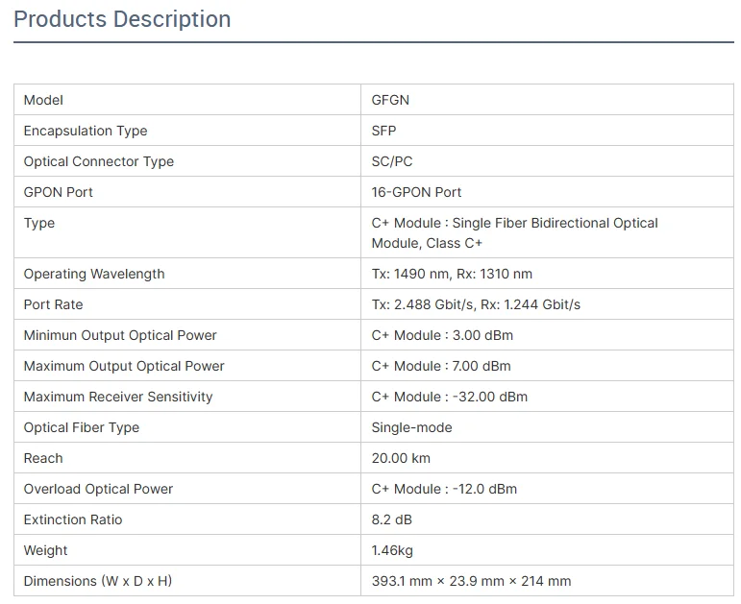Click the GFGN model value
Screen dimensions: 741x604
pyautogui.click(x=390, y=100)
